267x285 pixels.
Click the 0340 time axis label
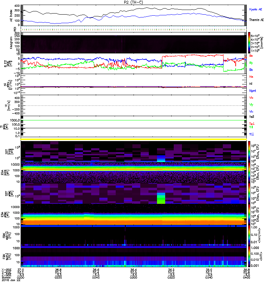(209, 278)
